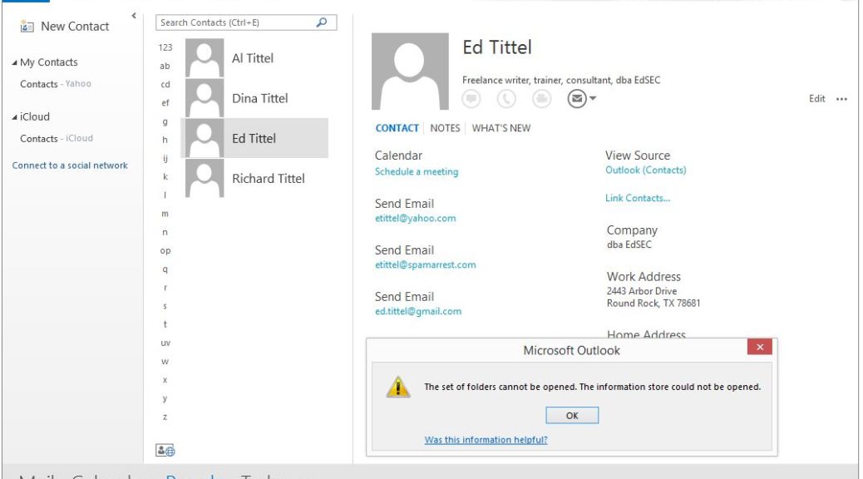Viewport: 863px width, 479px height.
Task: Select Dina Tittel contact
Action: pyautogui.click(x=256, y=98)
